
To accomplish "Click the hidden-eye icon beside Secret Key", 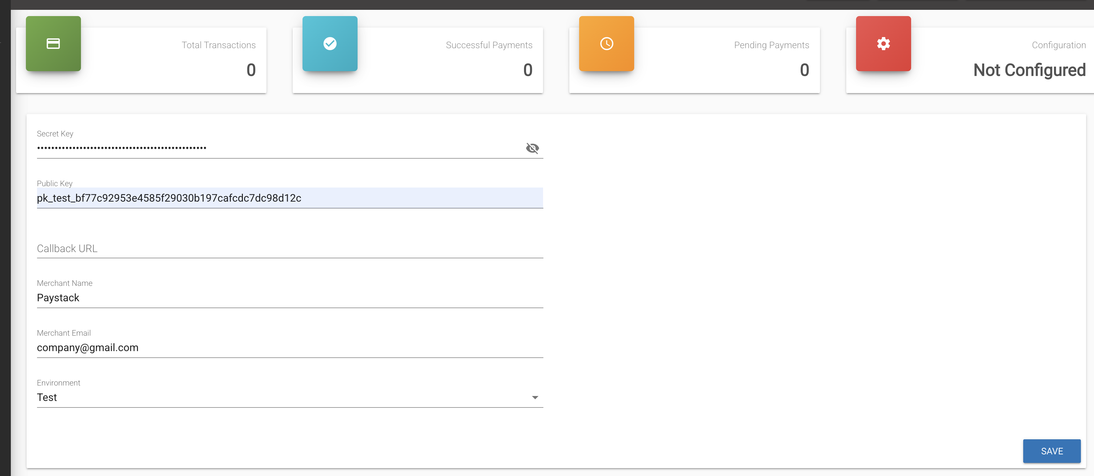I will coord(532,148).
